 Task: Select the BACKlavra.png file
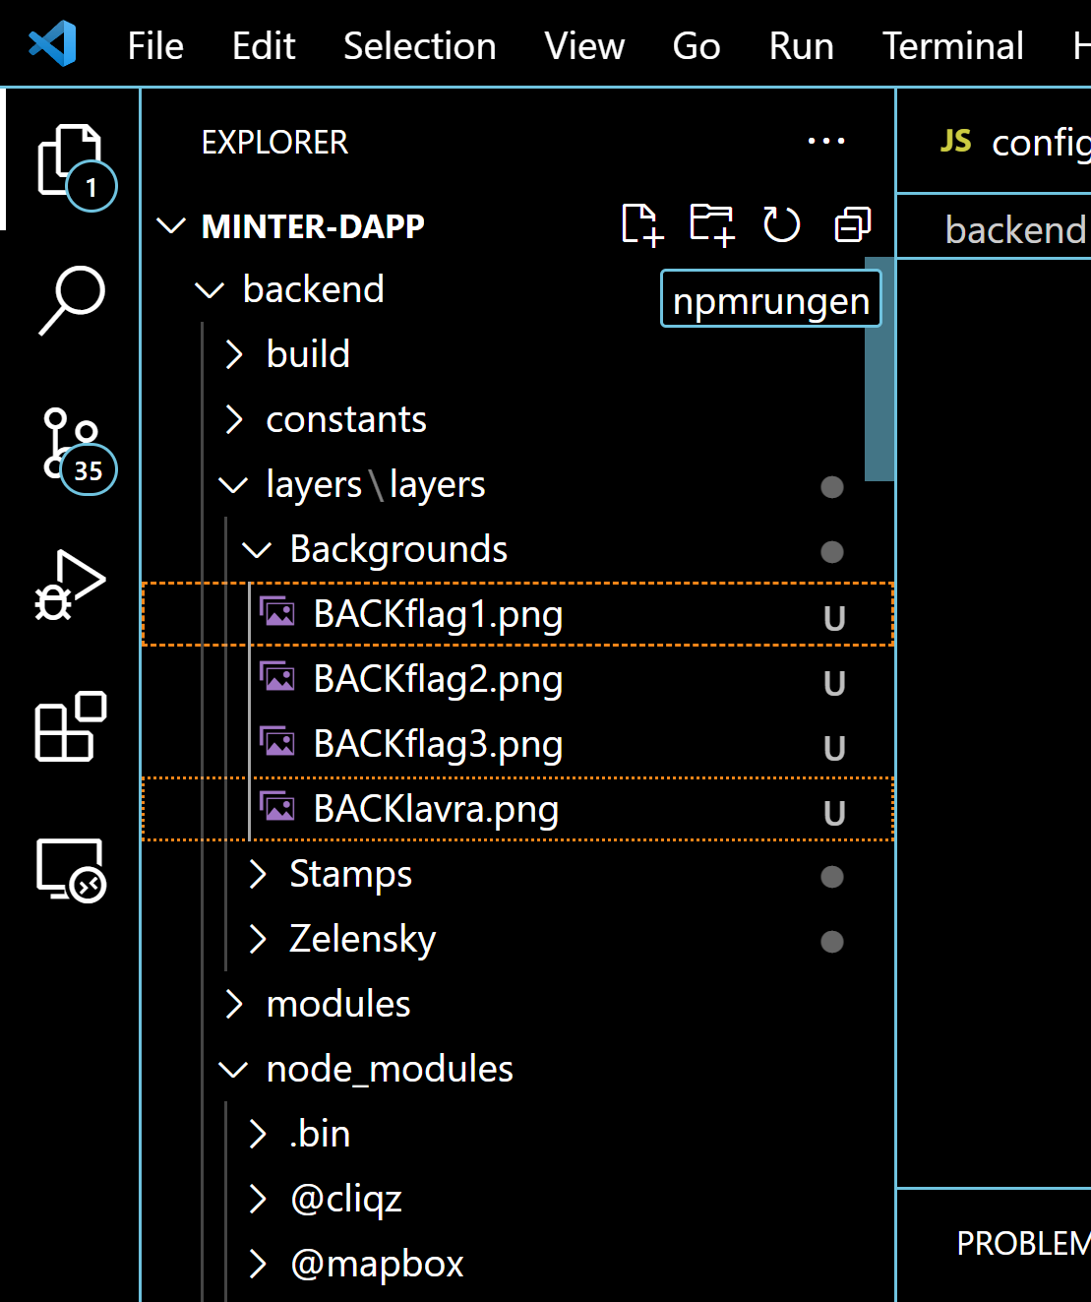point(435,808)
